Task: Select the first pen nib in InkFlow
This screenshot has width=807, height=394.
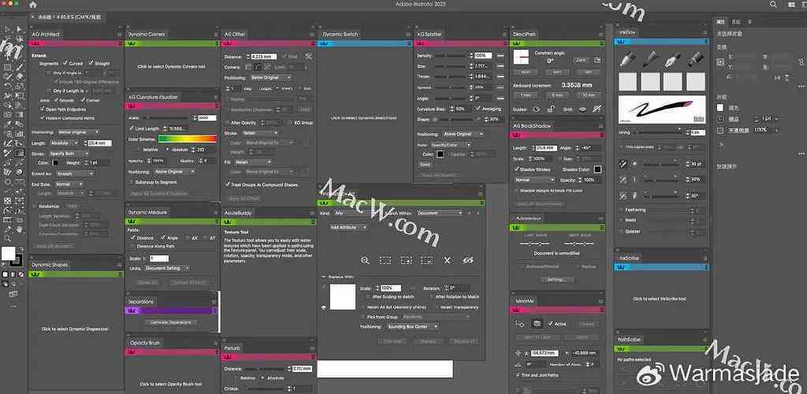Action: tap(627, 58)
